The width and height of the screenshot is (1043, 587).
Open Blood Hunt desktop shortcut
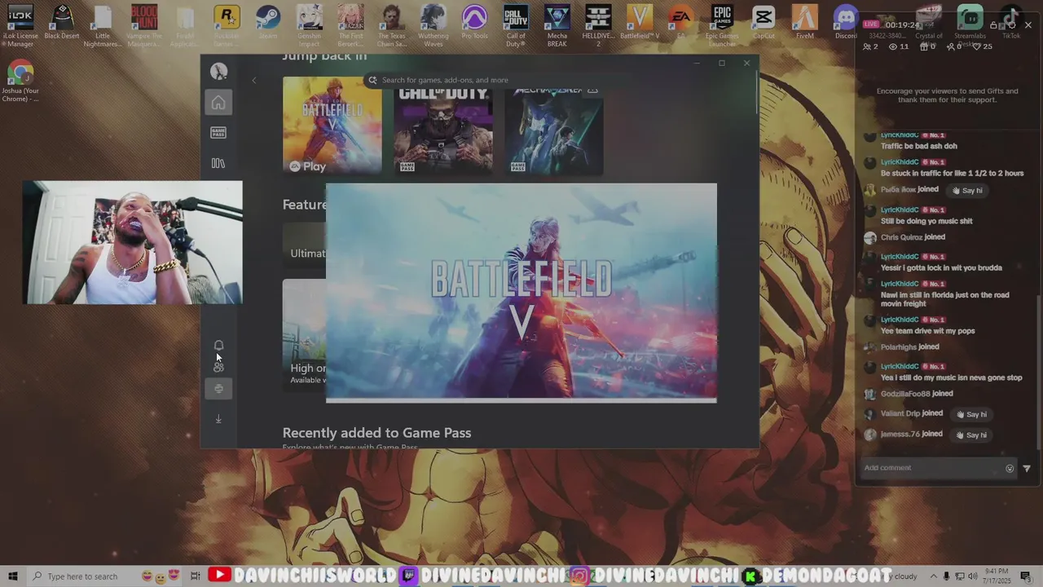144,25
